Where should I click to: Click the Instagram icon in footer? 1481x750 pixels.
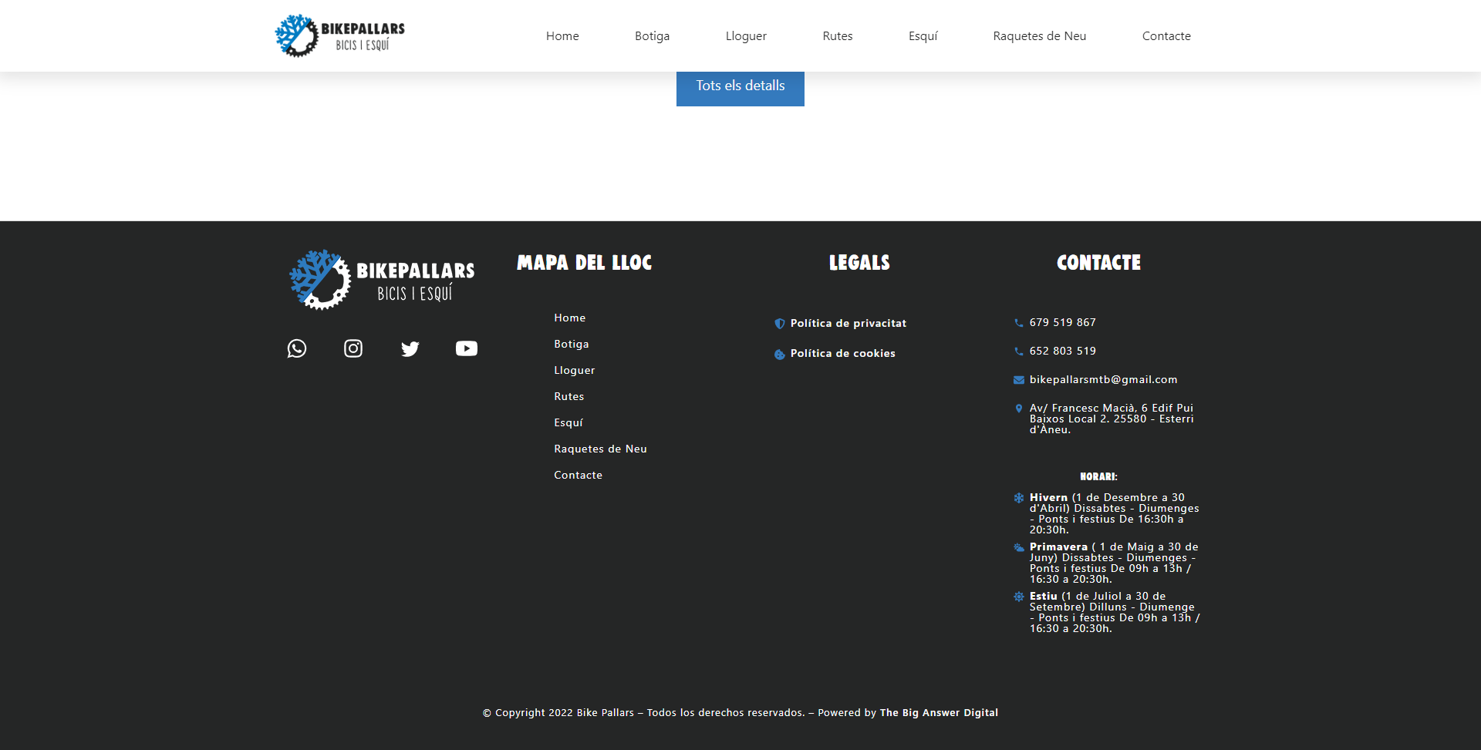click(353, 348)
